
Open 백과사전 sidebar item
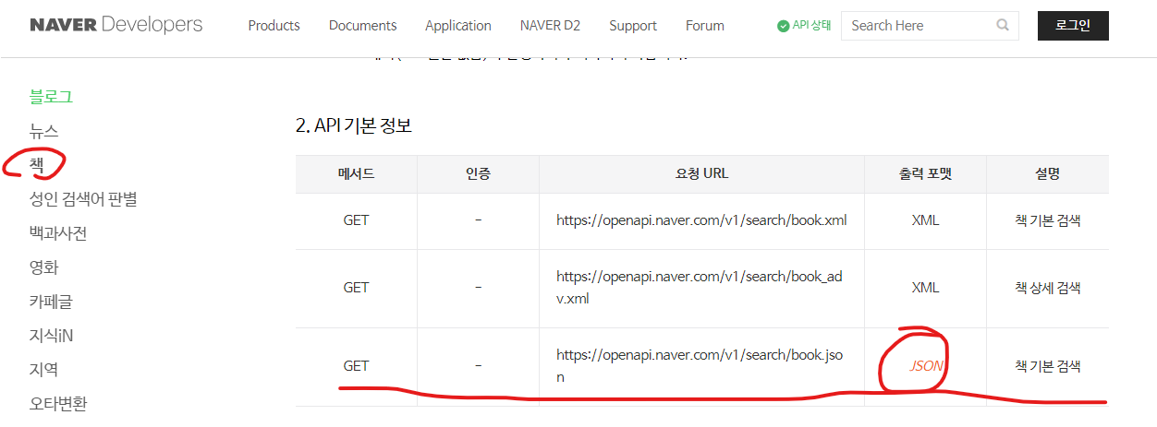tap(58, 233)
